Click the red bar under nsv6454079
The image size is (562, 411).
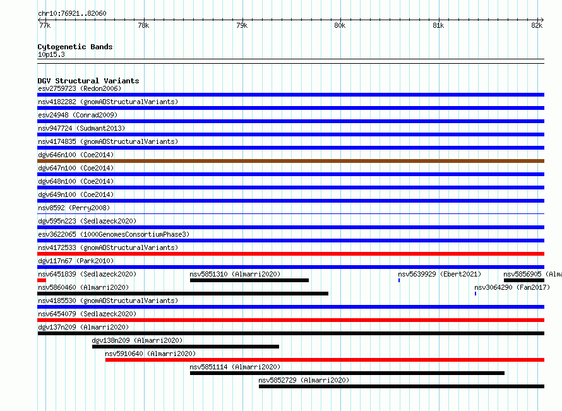point(290,320)
